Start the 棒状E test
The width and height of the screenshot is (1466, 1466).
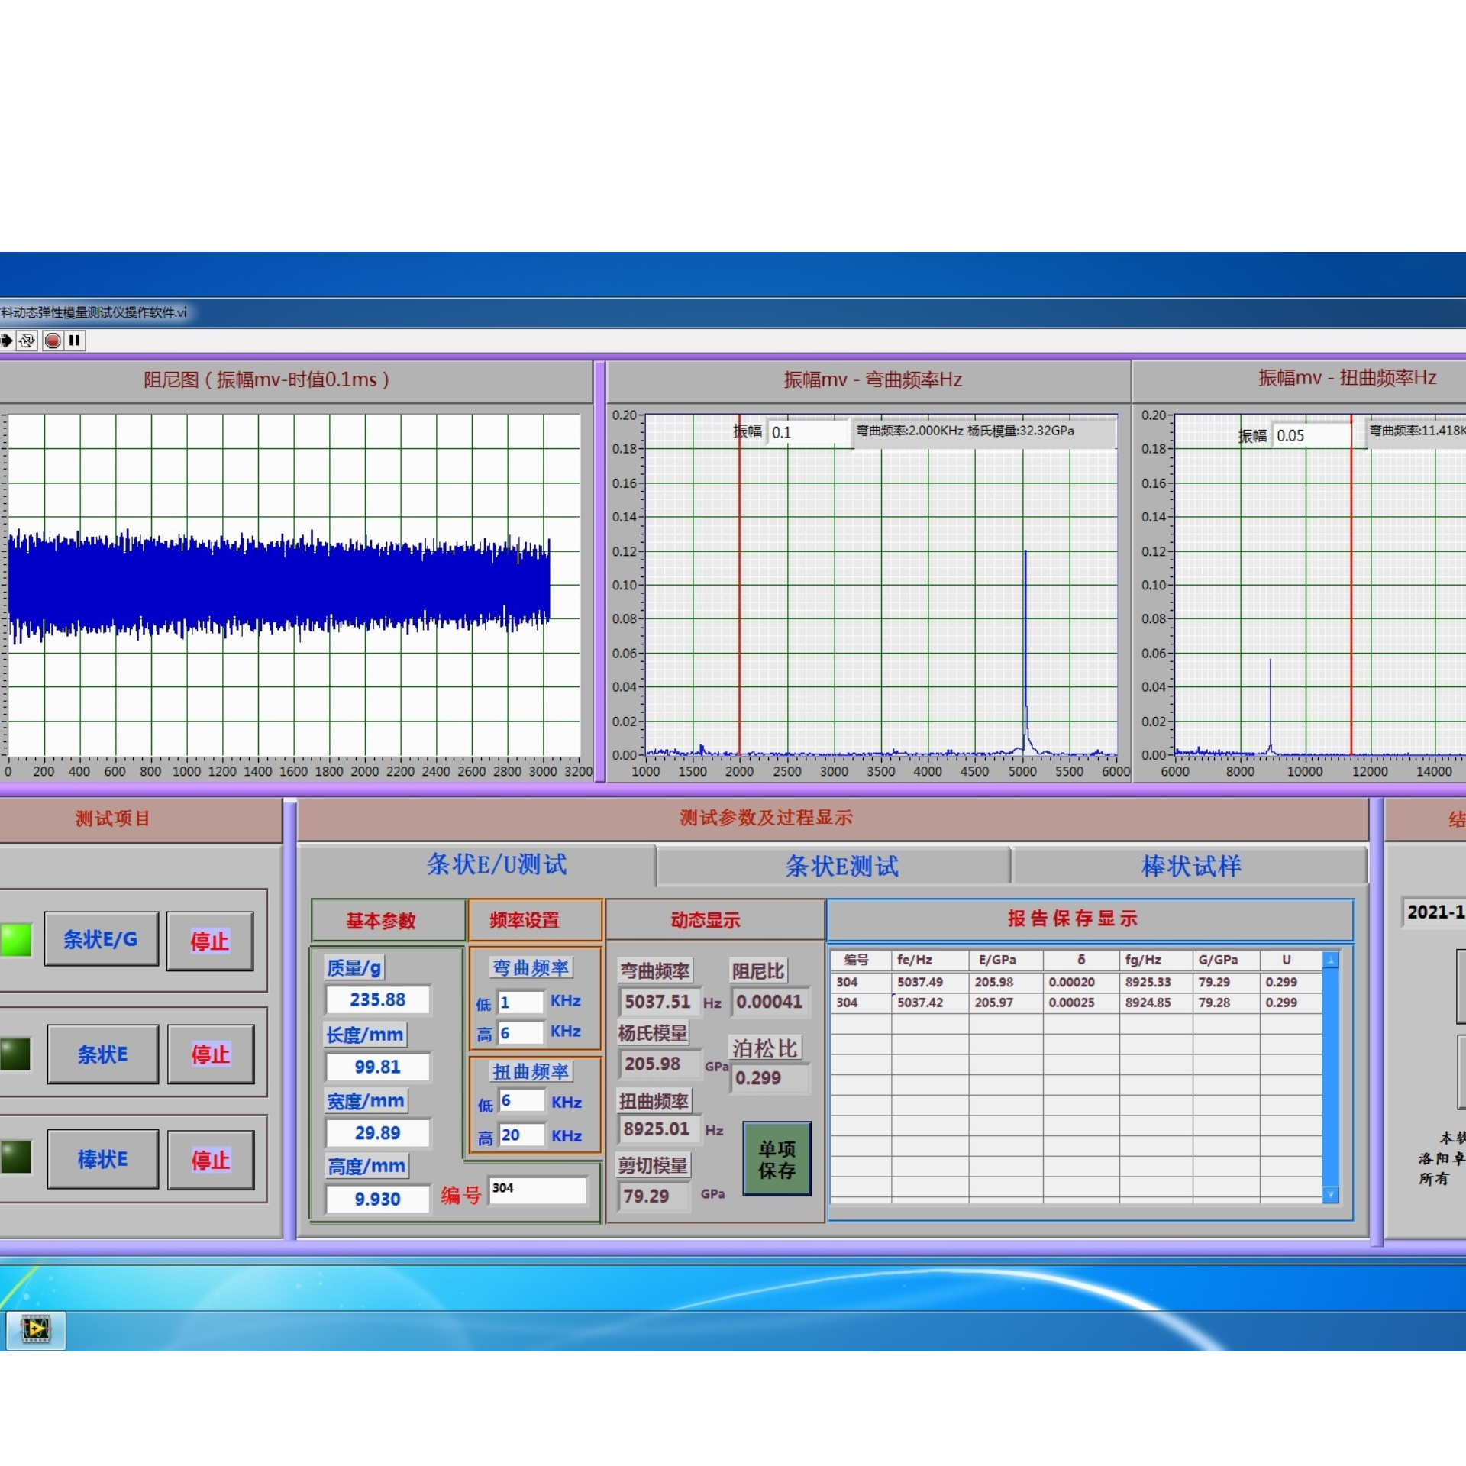[103, 1159]
